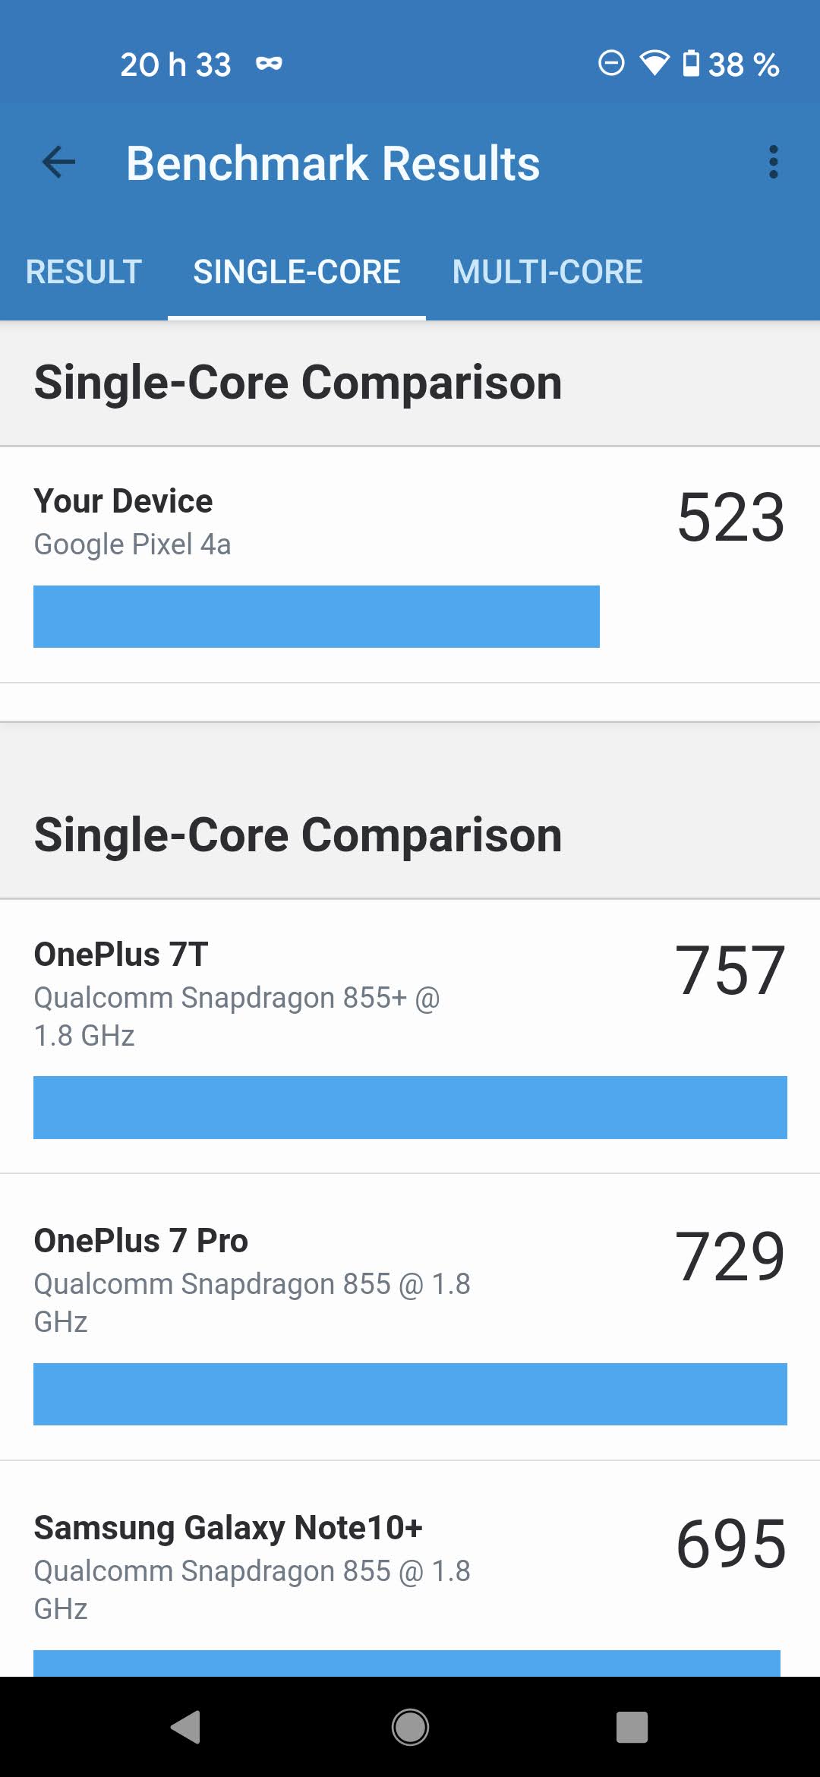Image resolution: width=820 pixels, height=1777 pixels.
Task: Tap the Benchmark Results title
Action: coord(333,163)
